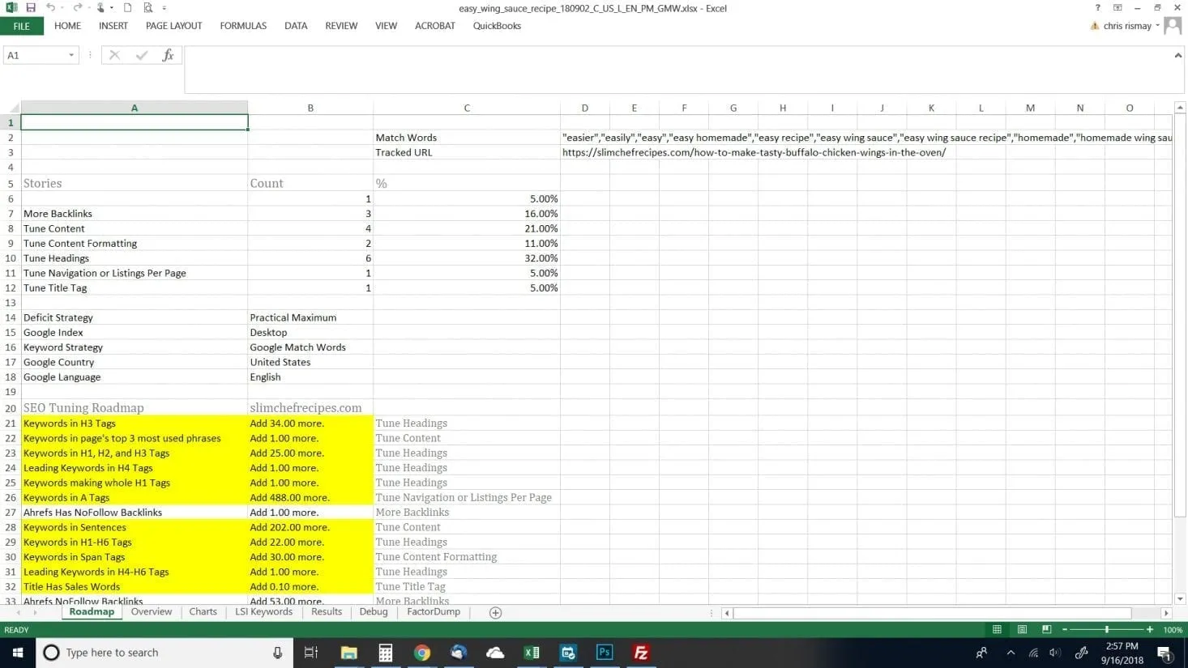This screenshot has height=668, width=1188.
Task: Open the green FILE button
Action: pos(22,26)
